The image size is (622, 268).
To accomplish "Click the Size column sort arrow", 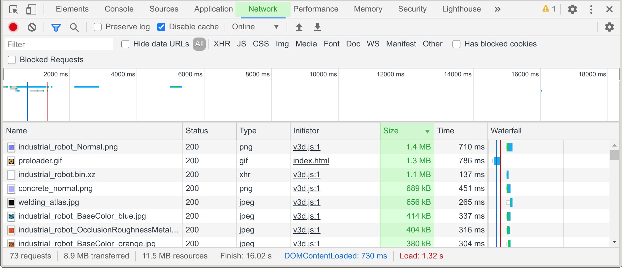I will 427,131.
